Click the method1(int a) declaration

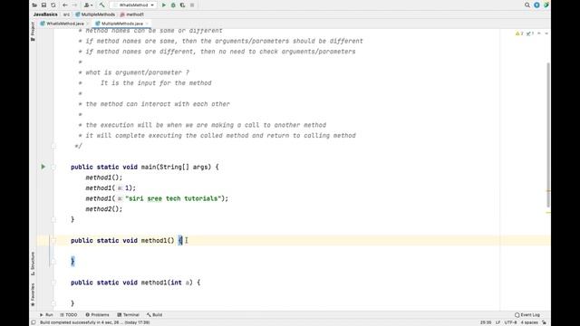(x=135, y=283)
